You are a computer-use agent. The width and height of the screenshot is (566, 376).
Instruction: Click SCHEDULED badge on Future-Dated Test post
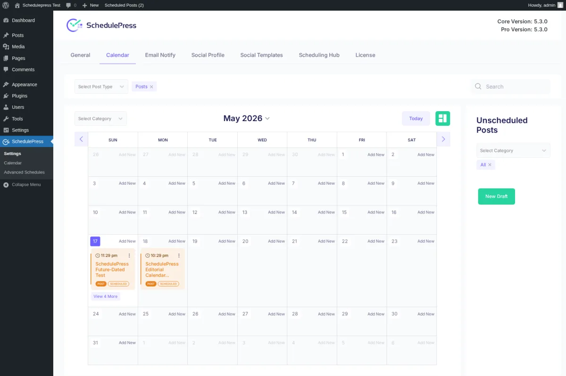pyautogui.click(x=118, y=284)
